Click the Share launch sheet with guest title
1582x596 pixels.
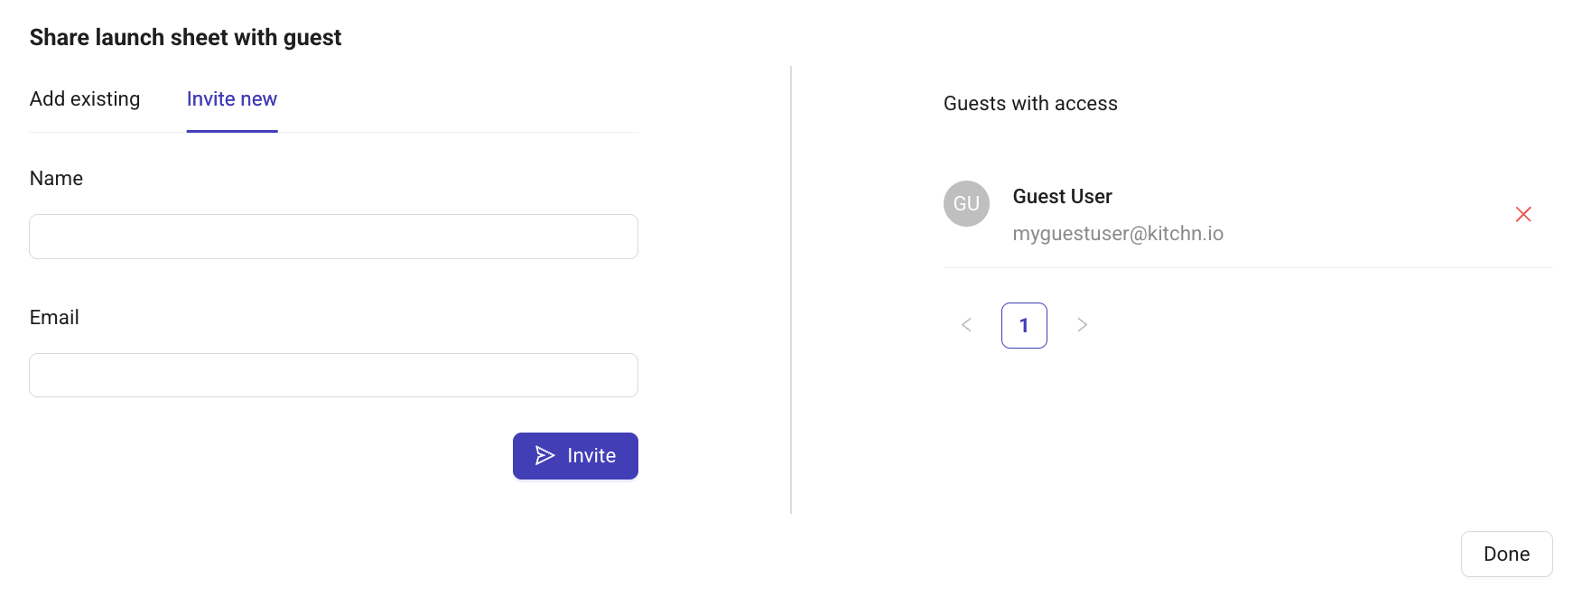click(x=185, y=38)
